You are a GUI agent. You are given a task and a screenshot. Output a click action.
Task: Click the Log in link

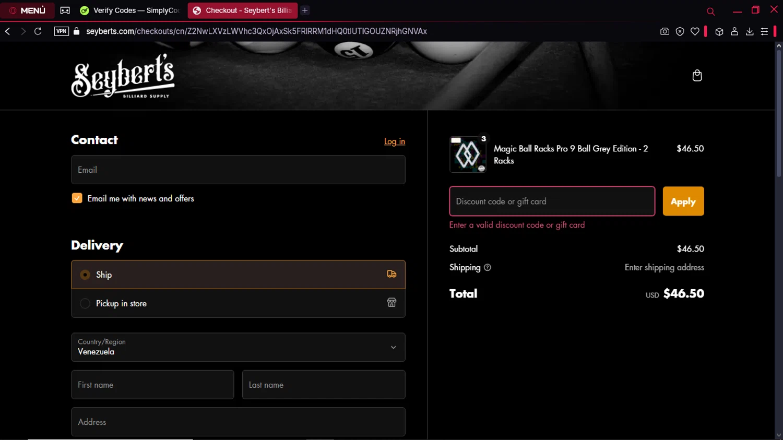(x=395, y=141)
